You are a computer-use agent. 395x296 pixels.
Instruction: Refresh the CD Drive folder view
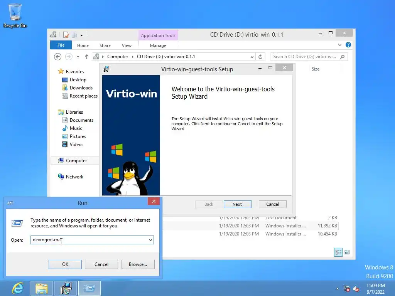click(x=260, y=57)
